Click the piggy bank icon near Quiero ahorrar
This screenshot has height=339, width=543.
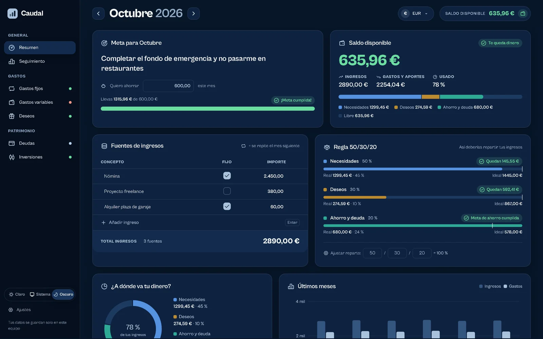[x=104, y=86]
